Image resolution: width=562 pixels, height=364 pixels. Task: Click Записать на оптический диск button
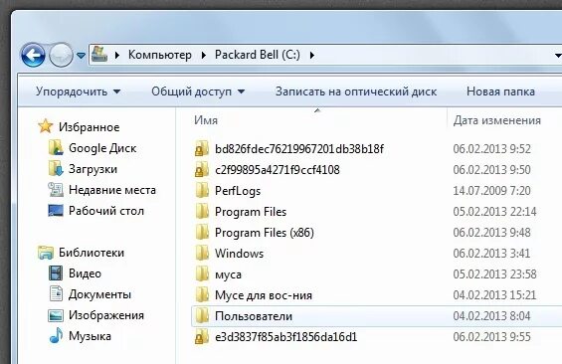(356, 91)
